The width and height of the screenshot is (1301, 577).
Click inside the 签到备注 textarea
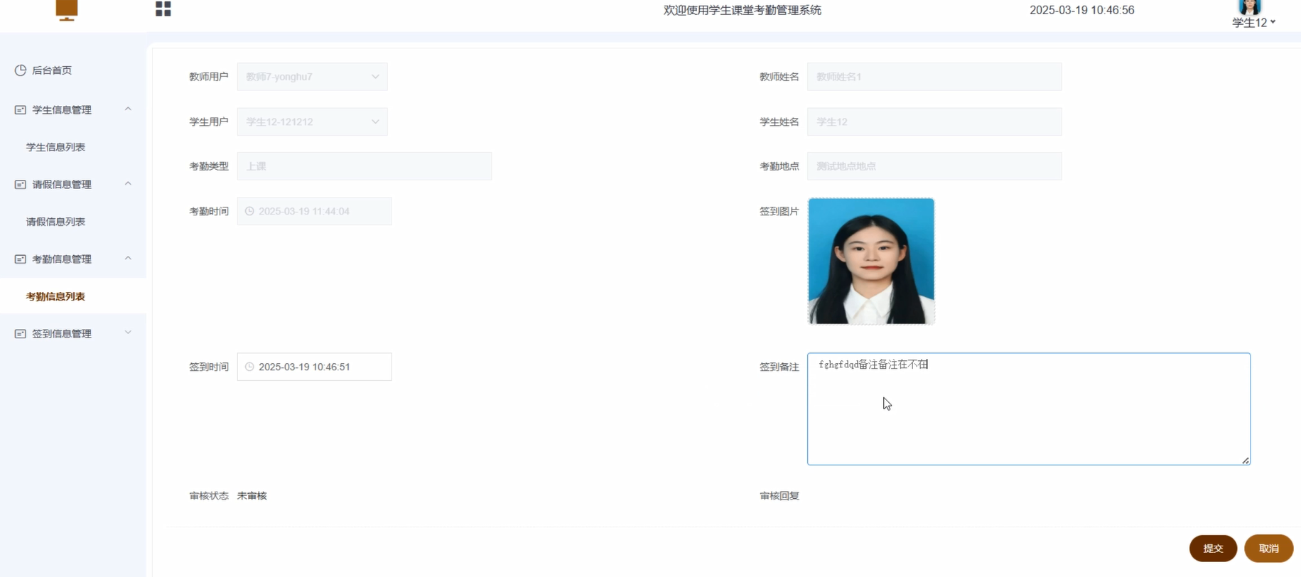(1029, 409)
